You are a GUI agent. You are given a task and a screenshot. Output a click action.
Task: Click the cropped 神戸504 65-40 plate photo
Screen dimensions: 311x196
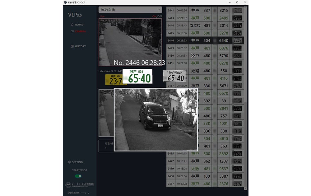[174, 76]
